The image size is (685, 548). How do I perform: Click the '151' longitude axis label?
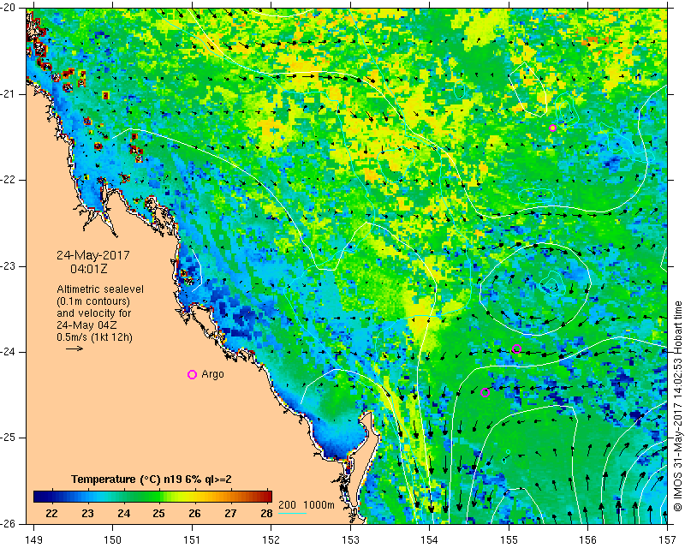click(192, 539)
